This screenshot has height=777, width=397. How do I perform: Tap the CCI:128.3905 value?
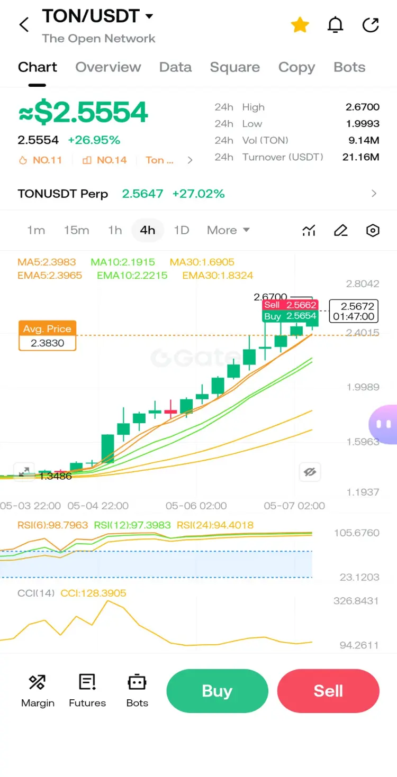click(94, 593)
